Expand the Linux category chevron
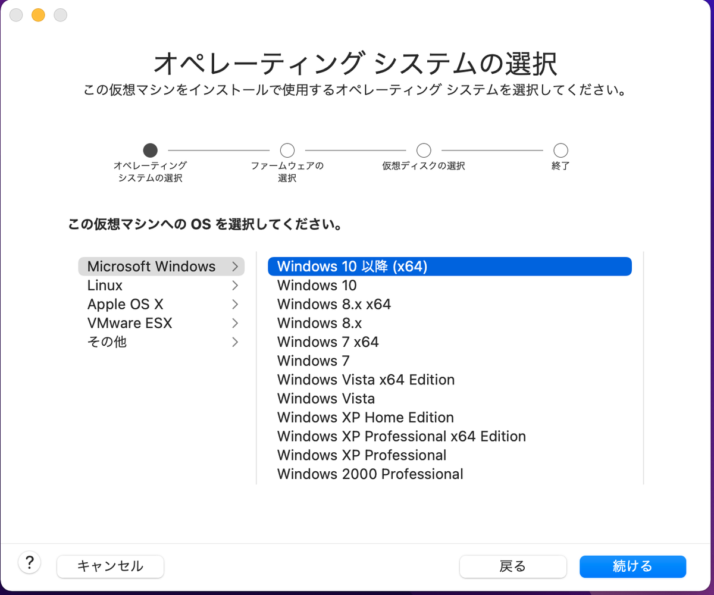The height and width of the screenshot is (595, 714). [236, 285]
